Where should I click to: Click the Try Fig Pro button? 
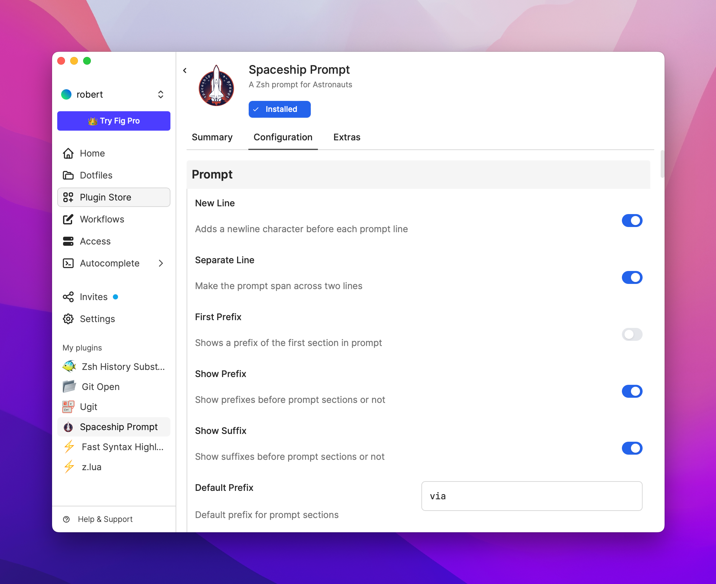pyautogui.click(x=114, y=121)
